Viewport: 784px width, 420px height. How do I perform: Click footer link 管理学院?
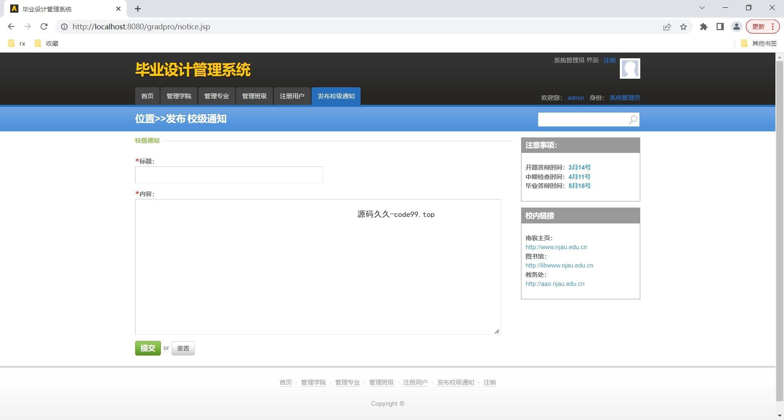click(313, 382)
